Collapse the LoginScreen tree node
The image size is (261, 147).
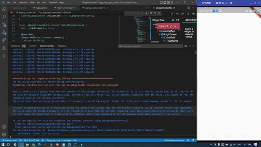coord(160,34)
